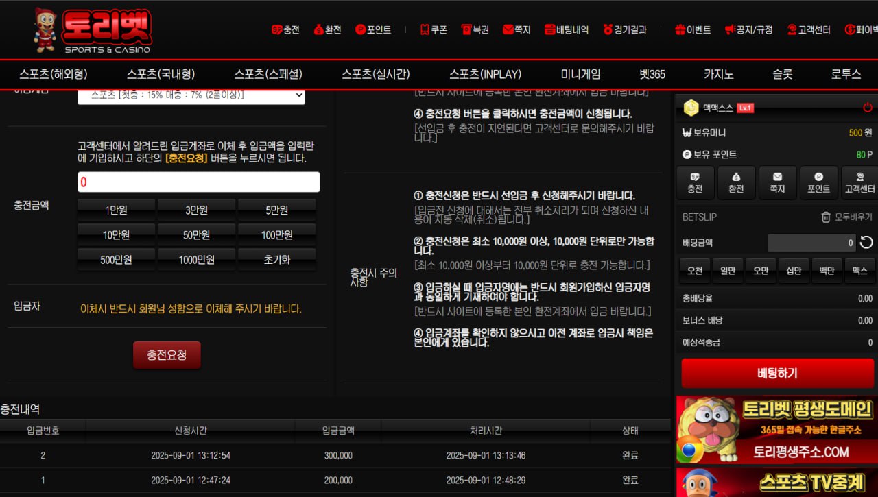Viewport: 878px width, 497px height.
Task: Open 이벤트 in the top header
Action: pos(693,29)
